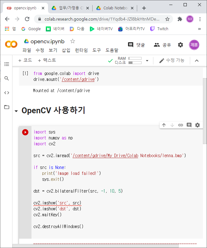The image size is (207, 248).
Task: Show more bookmarks chevron
Action: [200, 29]
